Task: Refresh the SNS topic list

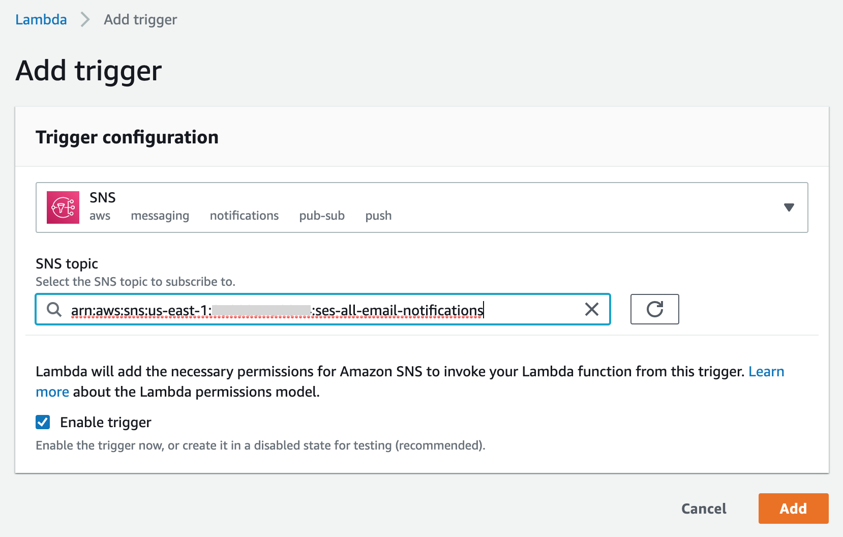Action: pyautogui.click(x=654, y=309)
